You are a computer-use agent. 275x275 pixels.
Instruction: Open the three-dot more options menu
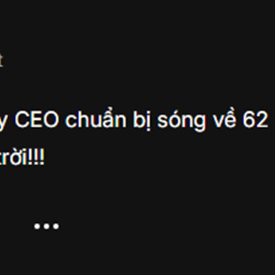click(46, 226)
